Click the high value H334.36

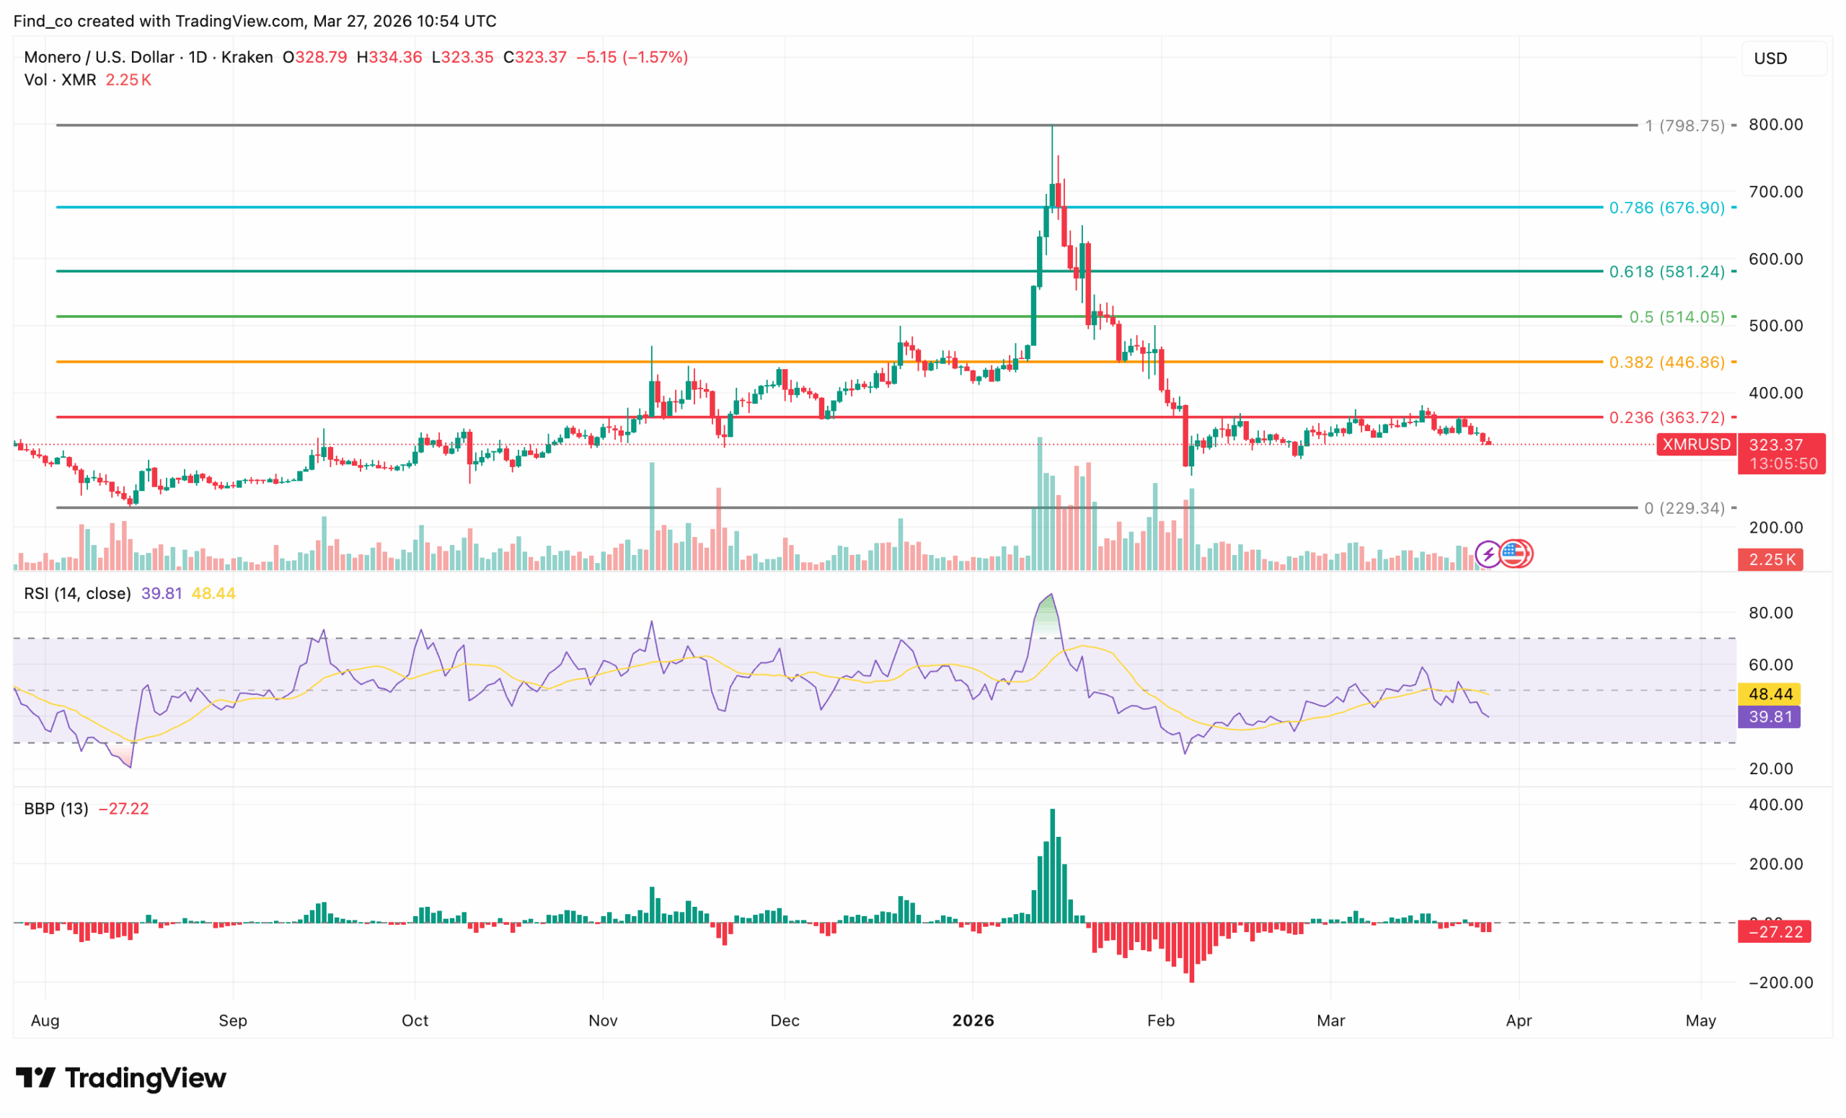(x=389, y=57)
